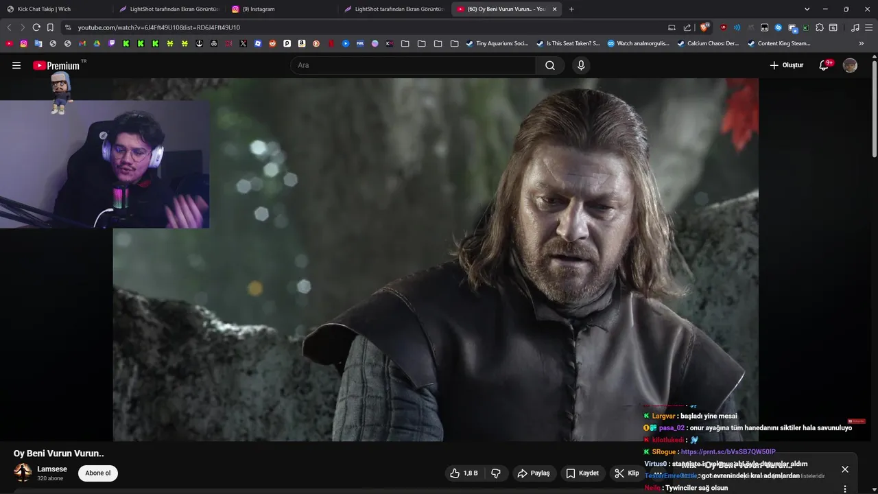This screenshot has width=878, height=494.
Task: Reload the page
Action: pyautogui.click(x=36, y=27)
